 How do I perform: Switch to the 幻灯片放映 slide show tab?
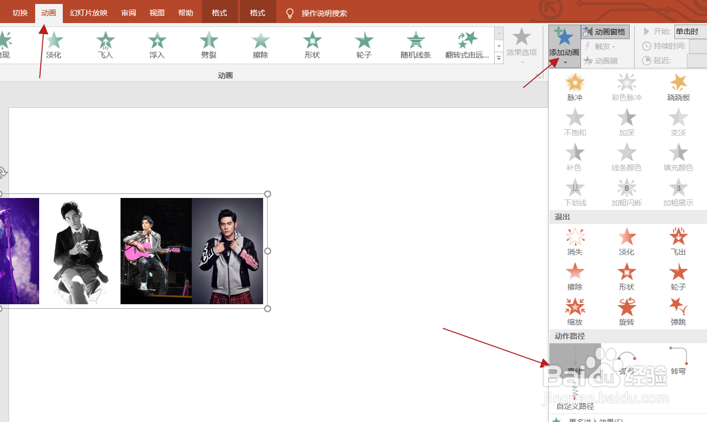coord(89,13)
